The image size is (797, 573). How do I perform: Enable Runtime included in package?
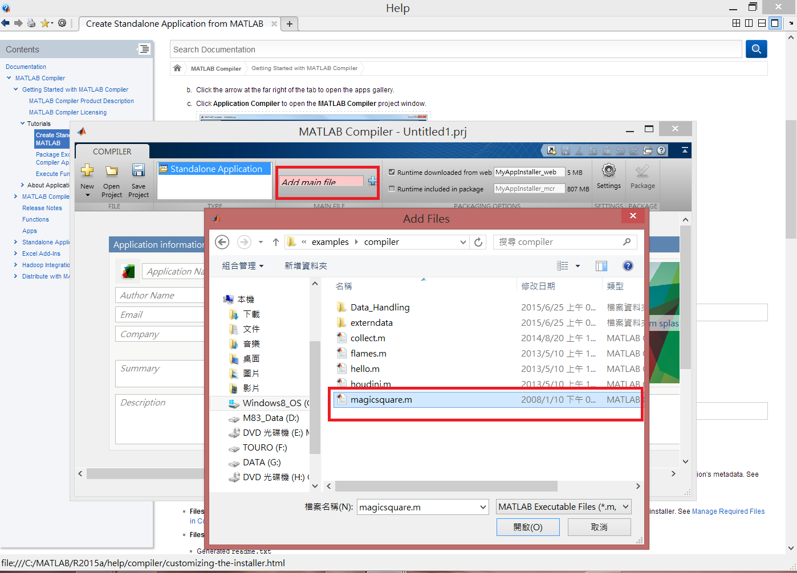[x=392, y=188]
